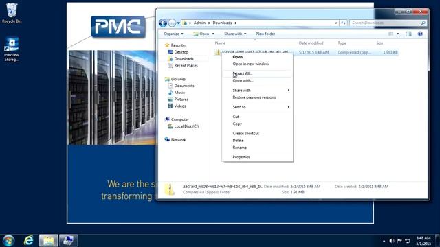Click the search magnifier icon

tap(423, 23)
